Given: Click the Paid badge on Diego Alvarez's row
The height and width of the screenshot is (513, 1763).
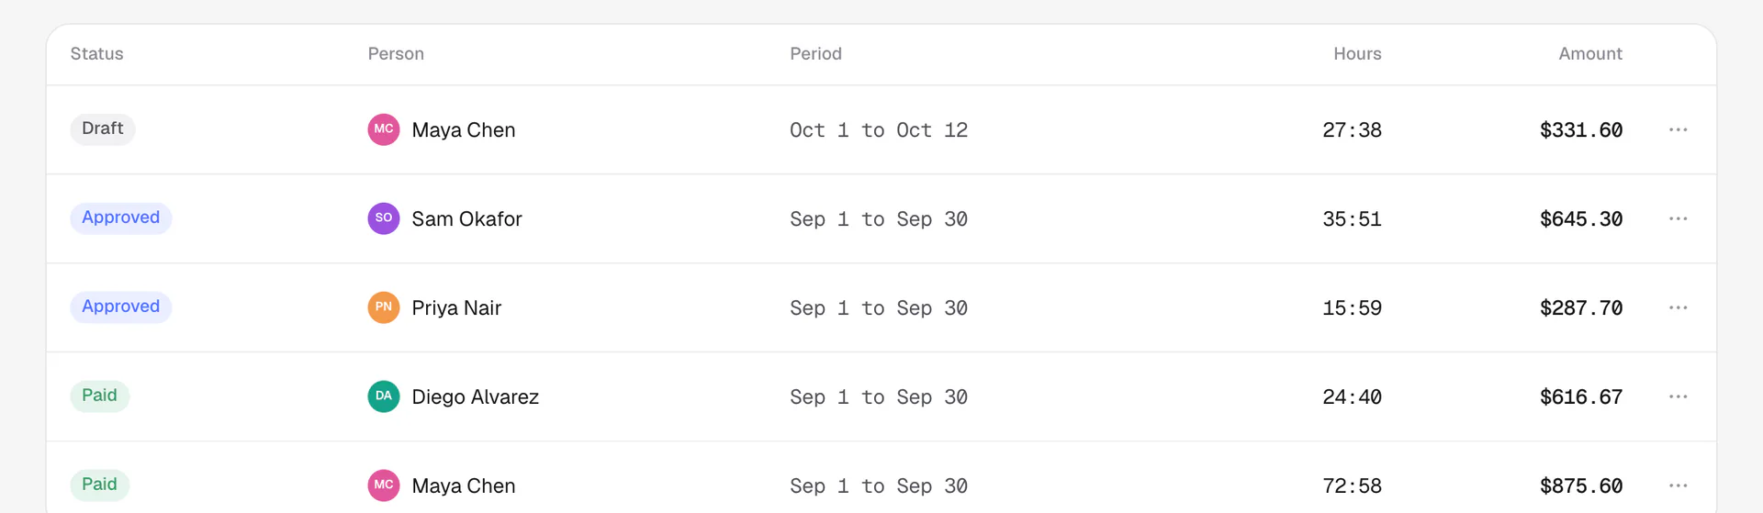Looking at the screenshot, I should click(100, 396).
